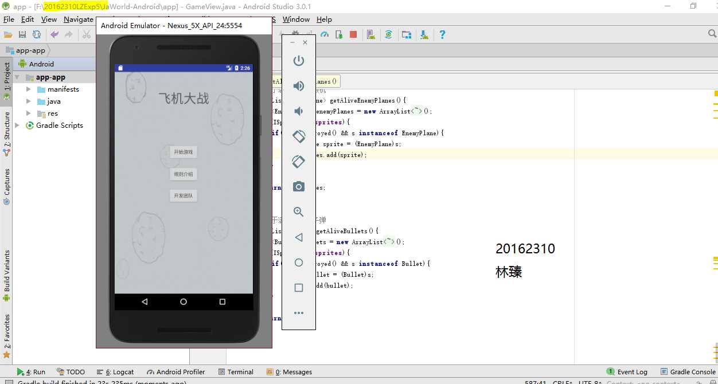The image size is (718, 384).
Task: Click the emulator Volume Down button
Action: [x=299, y=111]
